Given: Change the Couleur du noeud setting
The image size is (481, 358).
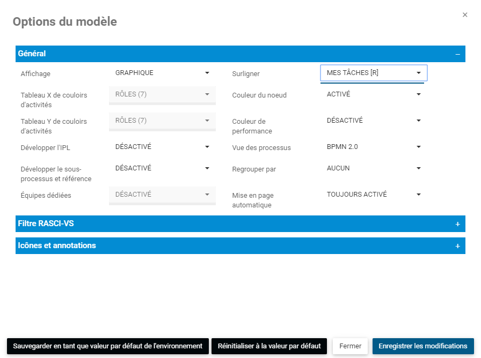Looking at the screenshot, I should (374, 95).
